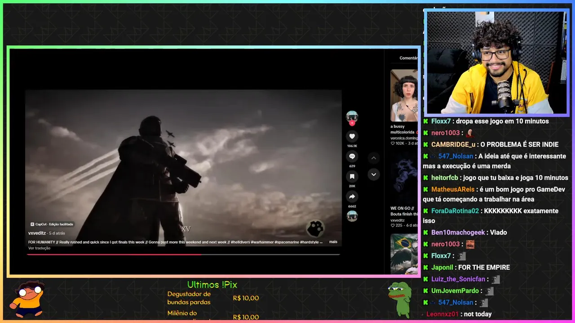This screenshot has height=323, width=575.
Task: Open comments via the speech bubble icon
Action: click(x=352, y=156)
